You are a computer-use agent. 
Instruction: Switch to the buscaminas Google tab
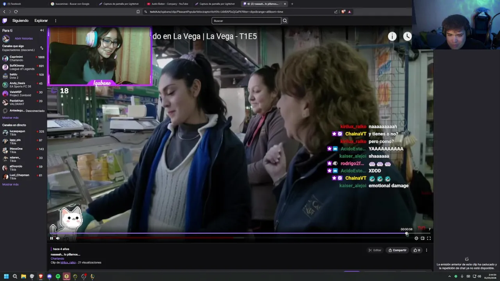point(72,4)
